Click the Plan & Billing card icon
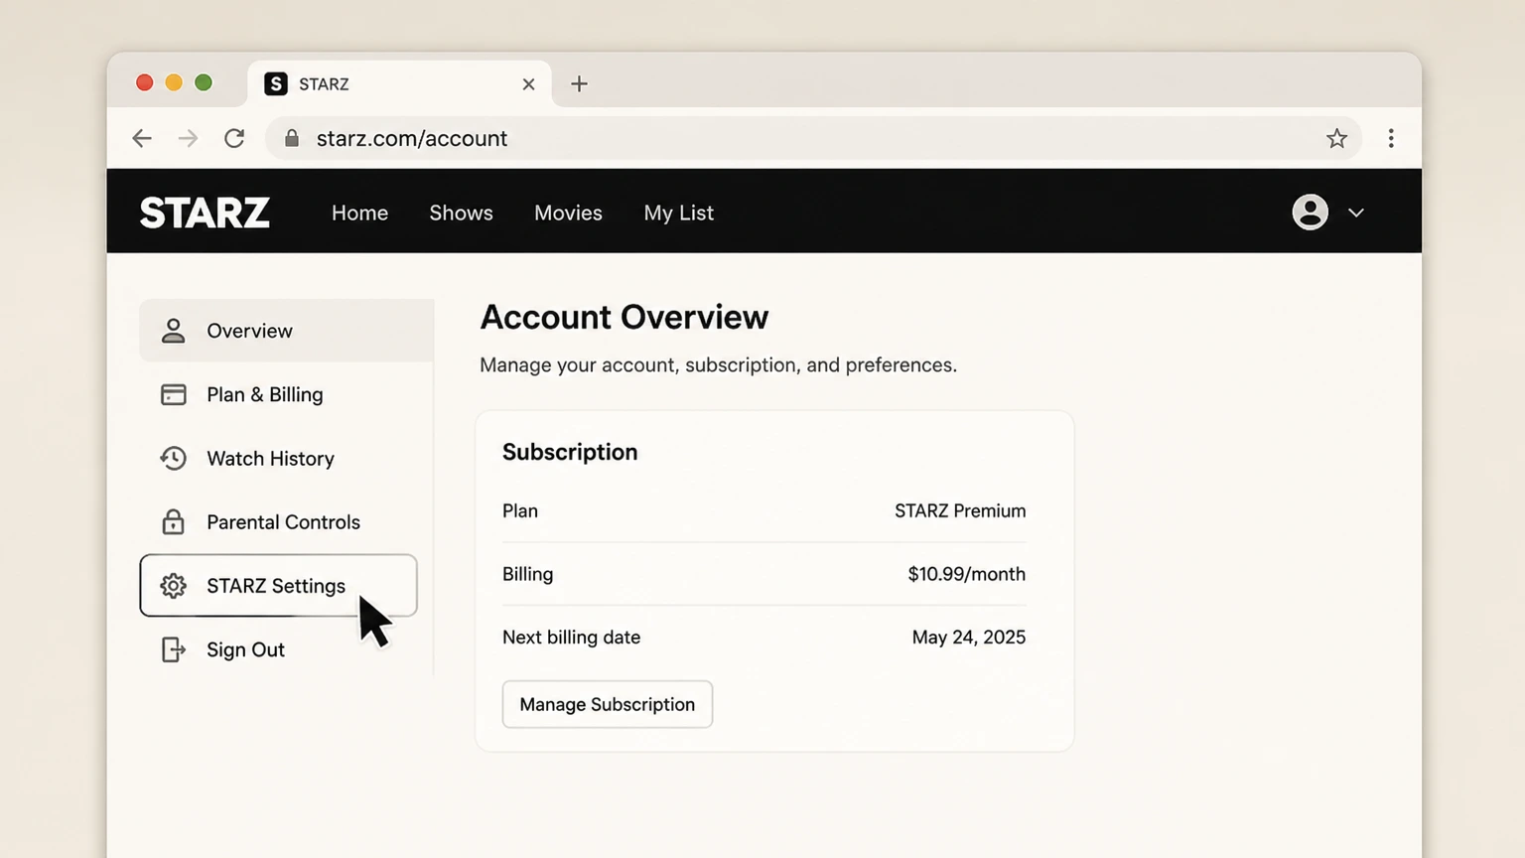 pos(173,394)
